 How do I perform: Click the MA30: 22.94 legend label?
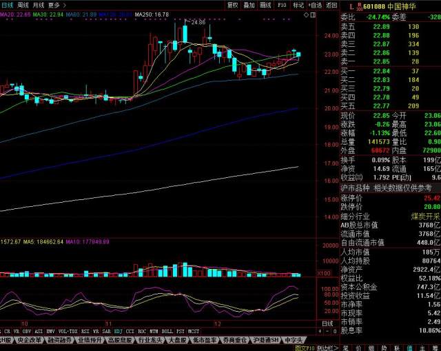click(48, 14)
